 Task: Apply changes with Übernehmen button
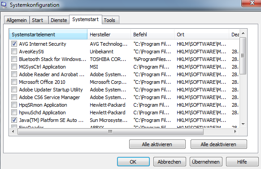click(x=206, y=162)
